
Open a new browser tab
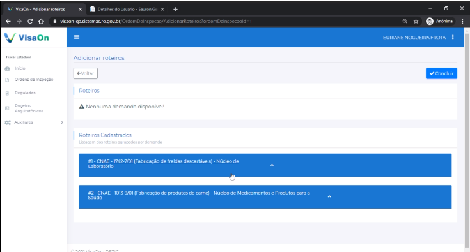[175, 10]
